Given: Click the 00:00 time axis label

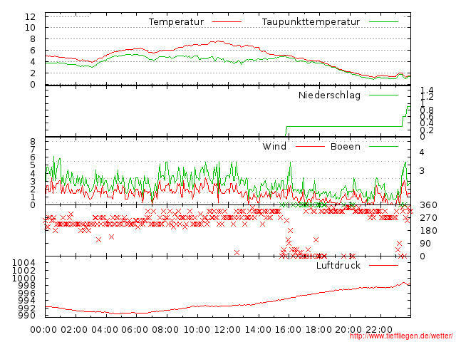Looking at the screenshot, I should click(43, 330).
